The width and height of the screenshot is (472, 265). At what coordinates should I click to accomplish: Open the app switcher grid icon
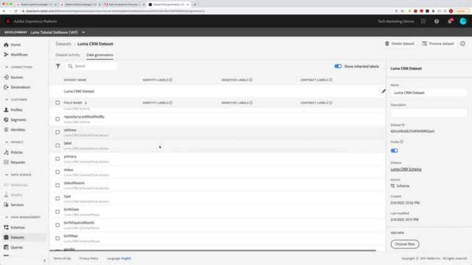(424, 21)
